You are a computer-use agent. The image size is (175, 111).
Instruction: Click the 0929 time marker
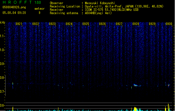coord(152,24)
